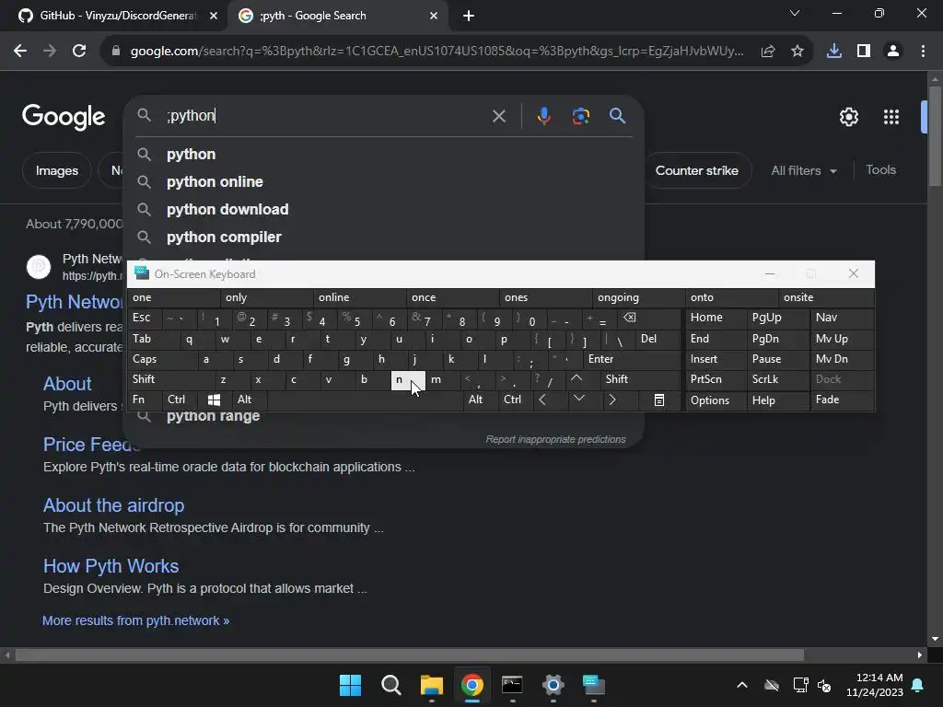Click the Chrome address bar URL
Viewport: 943px width, 707px height.
[437, 52]
